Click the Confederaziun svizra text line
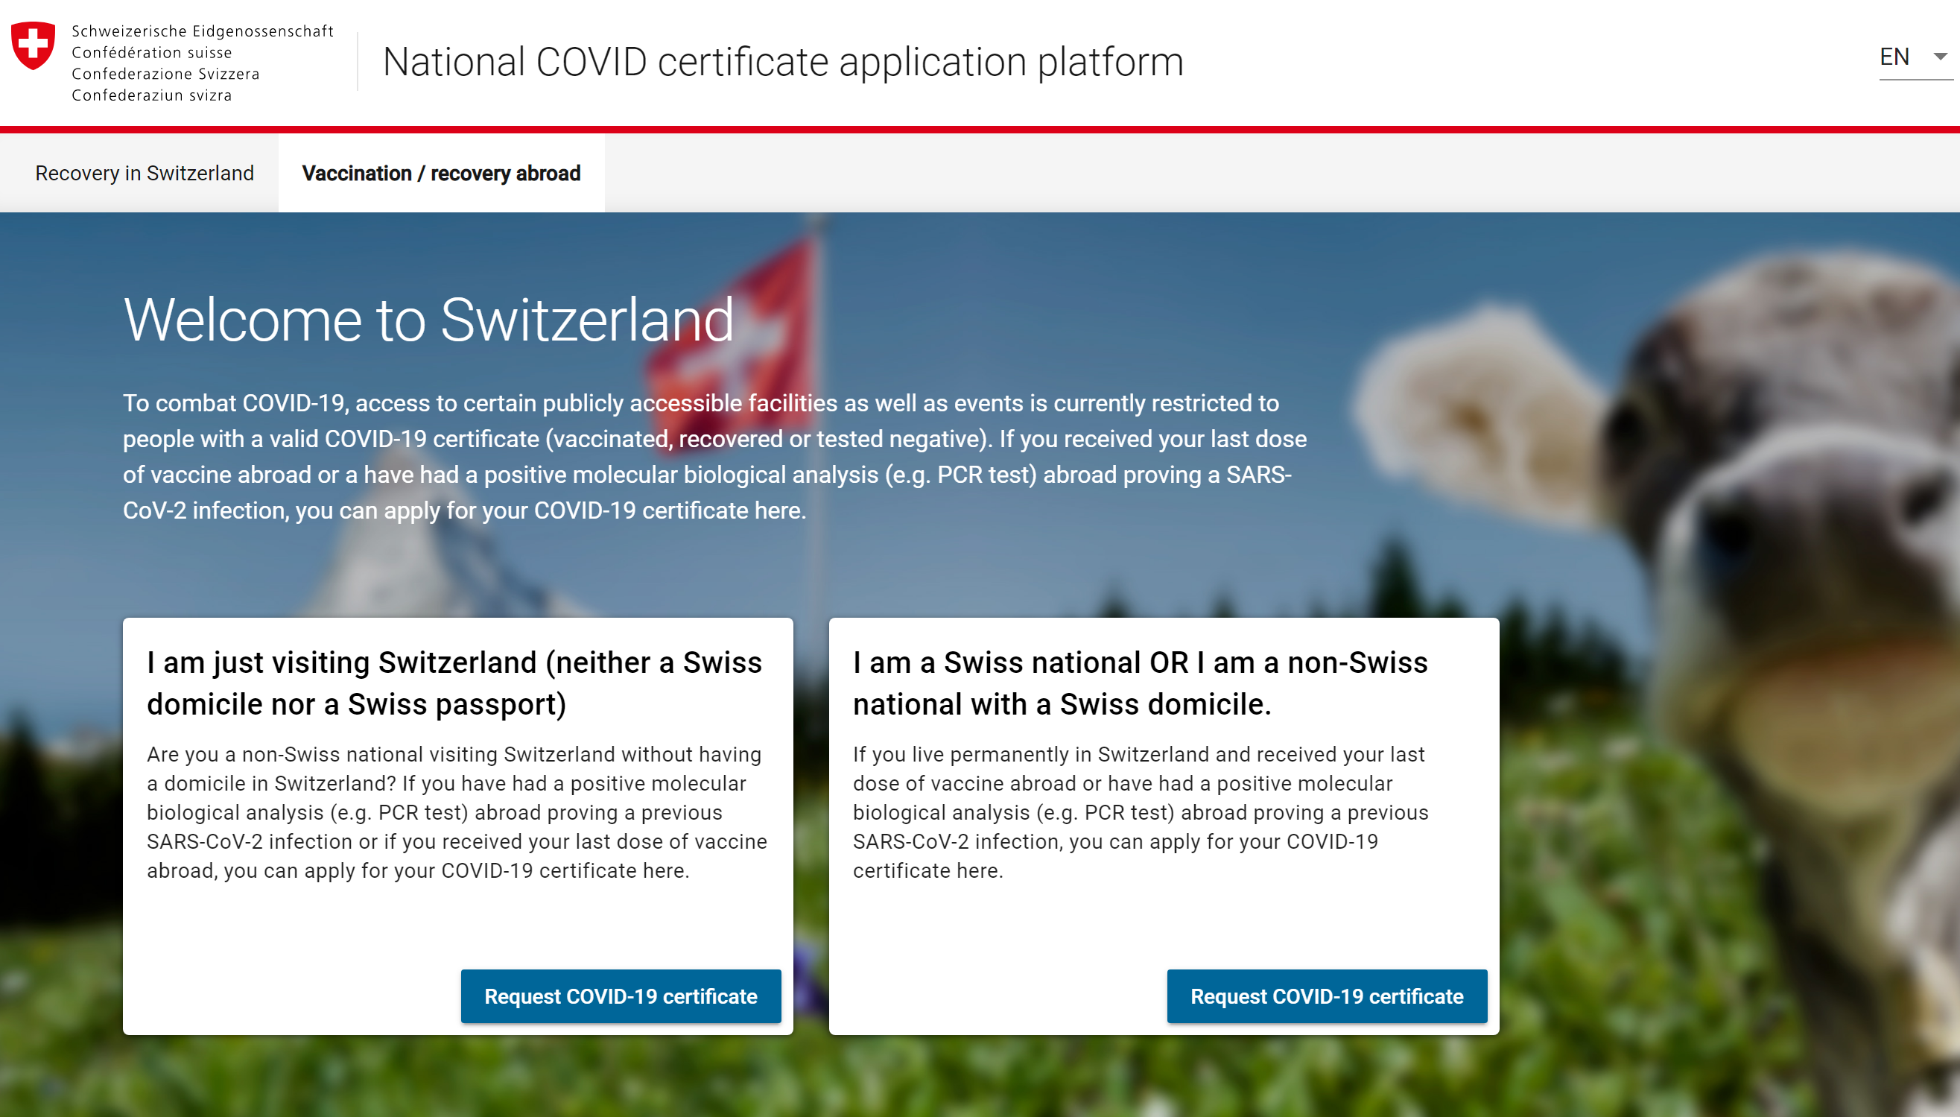 tap(152, 96)
